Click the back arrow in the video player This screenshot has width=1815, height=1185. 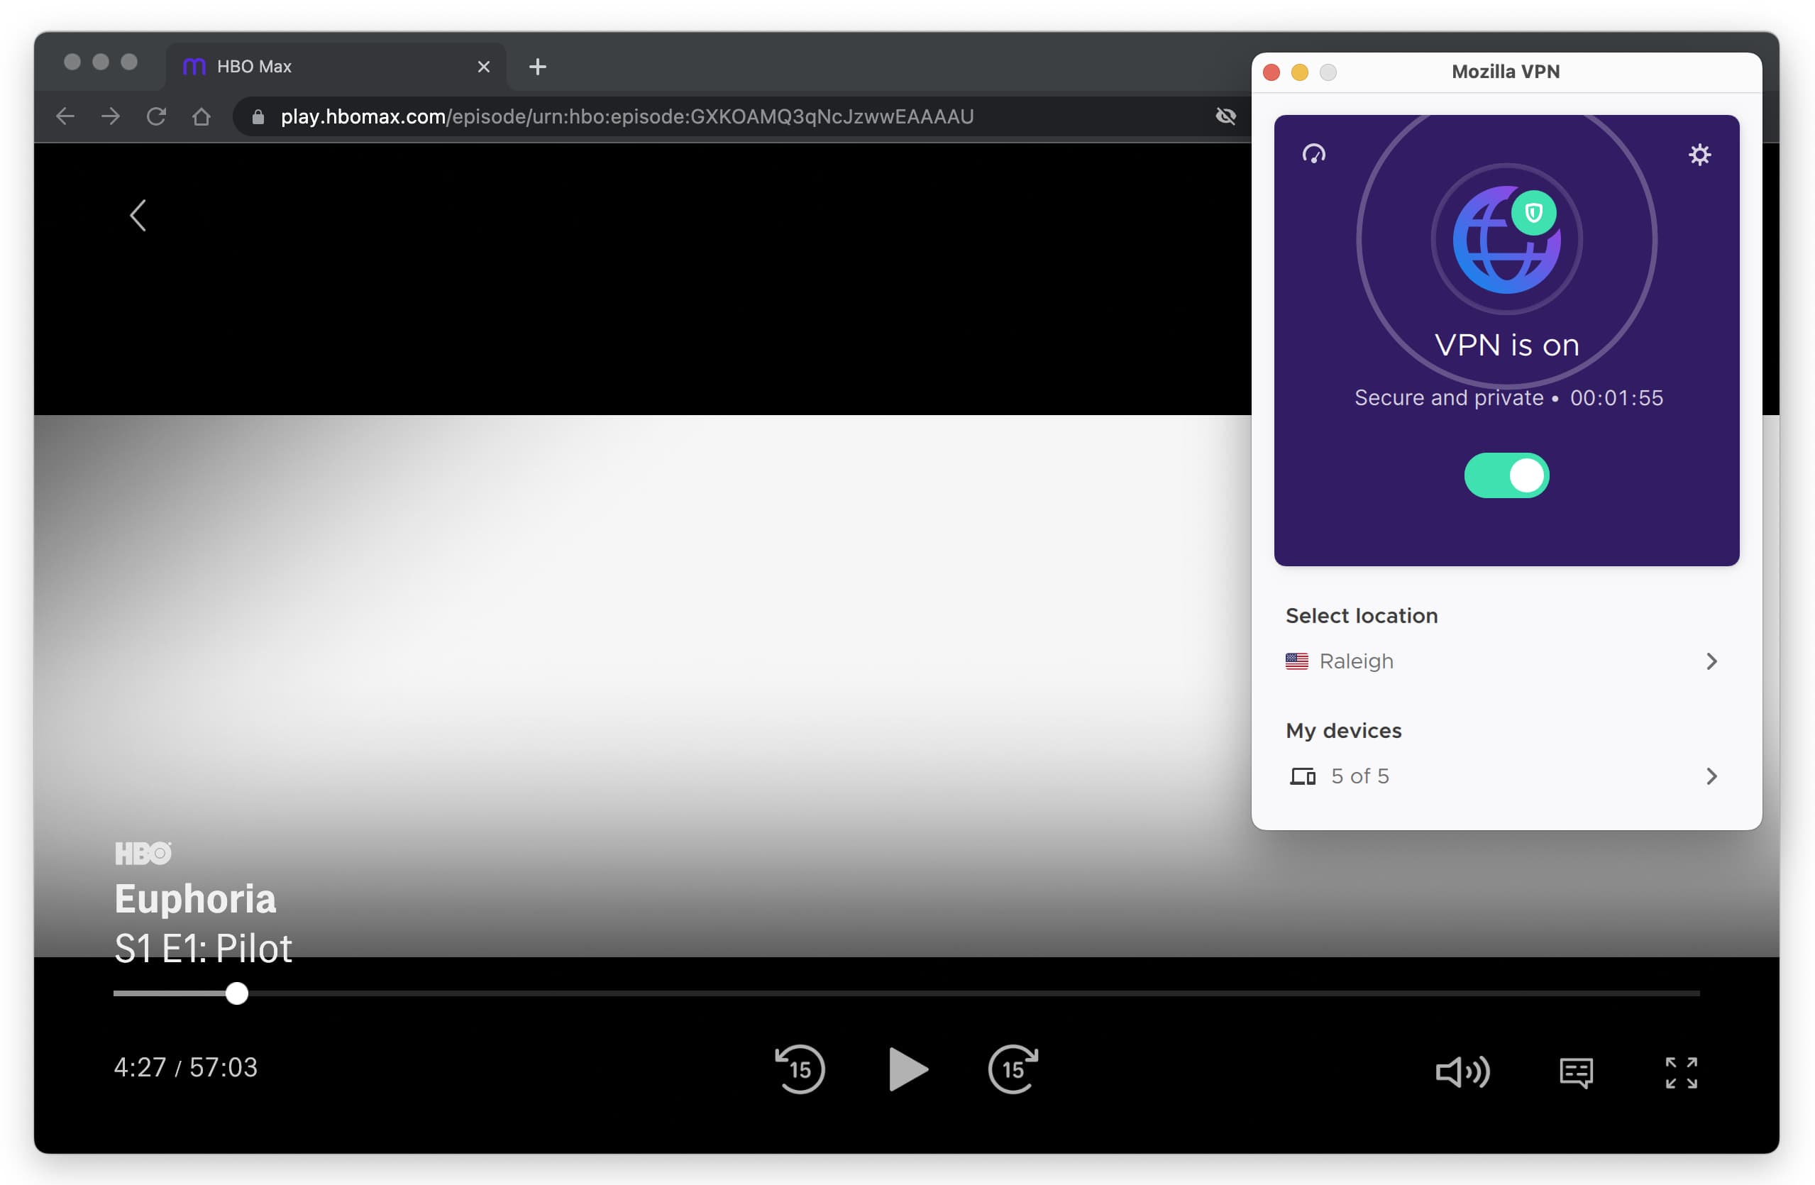click(138, 215)
